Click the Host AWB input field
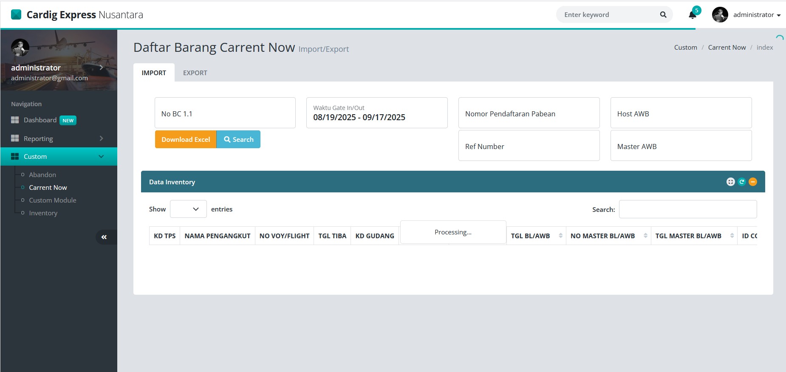 681,113
